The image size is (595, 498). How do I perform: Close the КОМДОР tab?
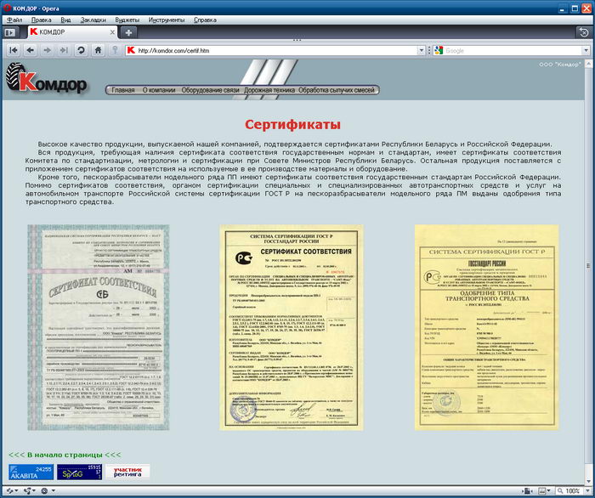[112, 32]
